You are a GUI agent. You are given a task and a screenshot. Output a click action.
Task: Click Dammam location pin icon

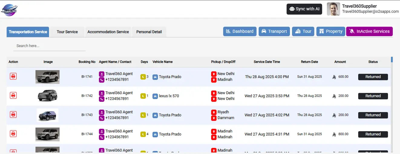[214, 118]
